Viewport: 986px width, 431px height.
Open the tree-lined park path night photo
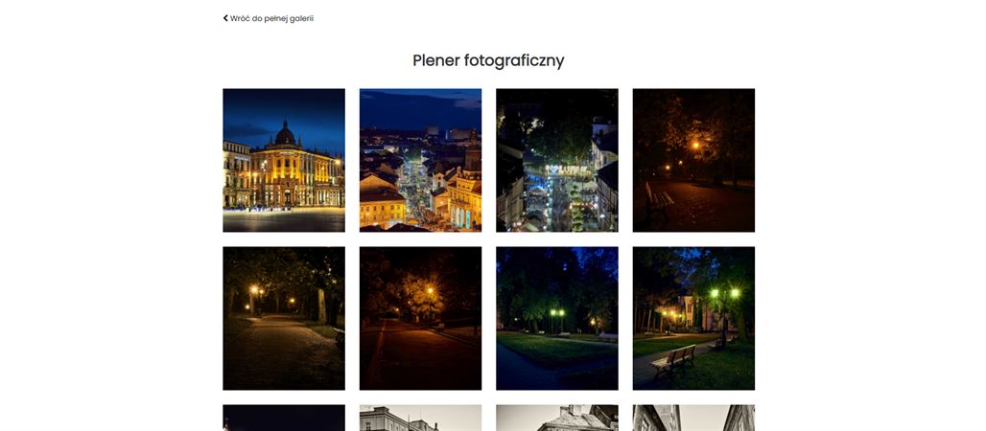click(284, 318)
